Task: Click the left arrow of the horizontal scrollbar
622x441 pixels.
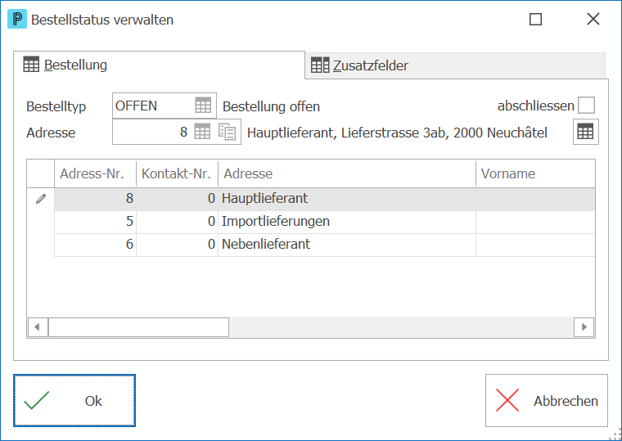Action: 38,327
